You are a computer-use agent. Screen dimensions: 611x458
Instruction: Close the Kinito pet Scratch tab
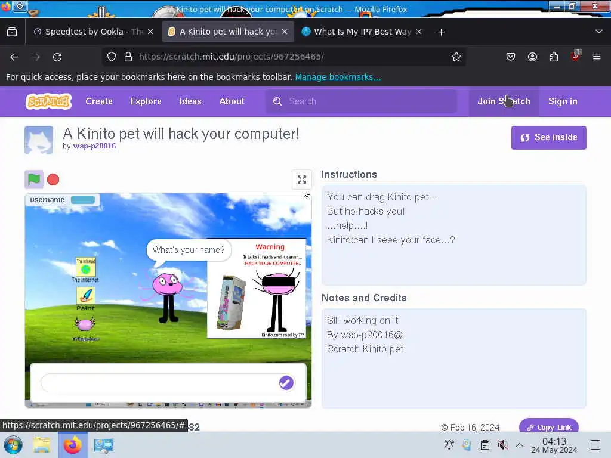pyautogui.click(x=285, y=32)
